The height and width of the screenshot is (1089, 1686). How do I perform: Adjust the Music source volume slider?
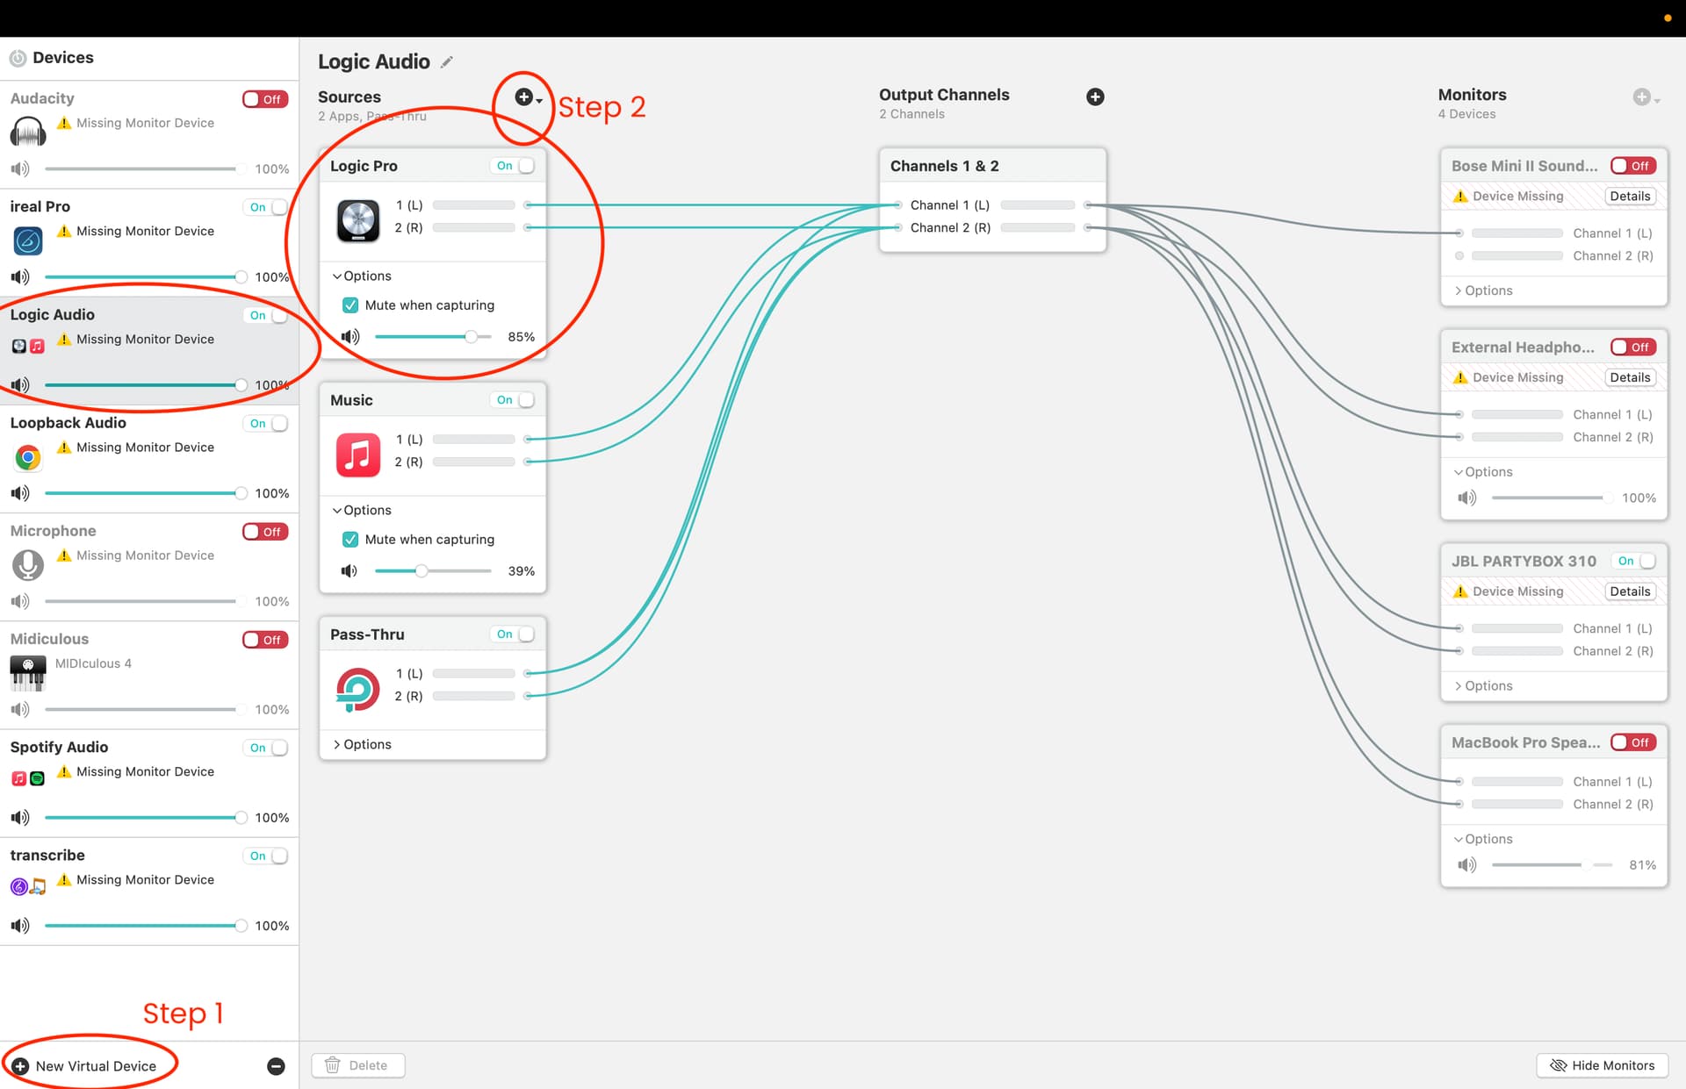click(x=422, y=571)
